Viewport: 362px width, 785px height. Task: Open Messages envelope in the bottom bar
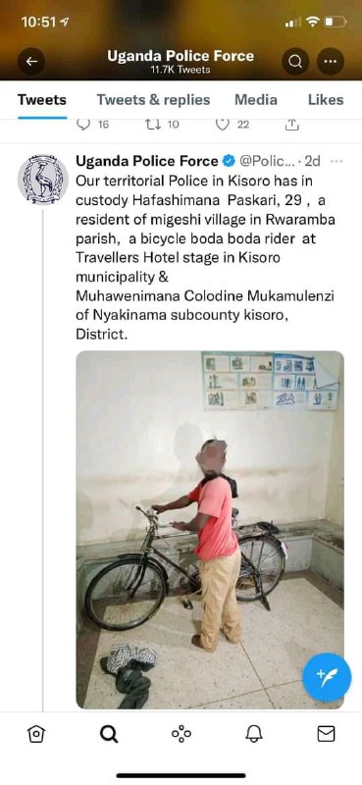326,734
